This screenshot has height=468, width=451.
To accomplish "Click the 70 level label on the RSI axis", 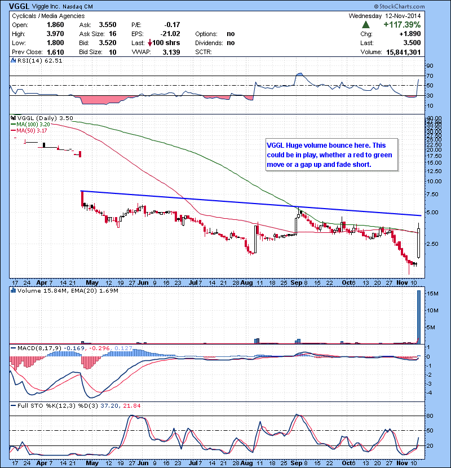I will pyautogui.click(x=430, y=76).
